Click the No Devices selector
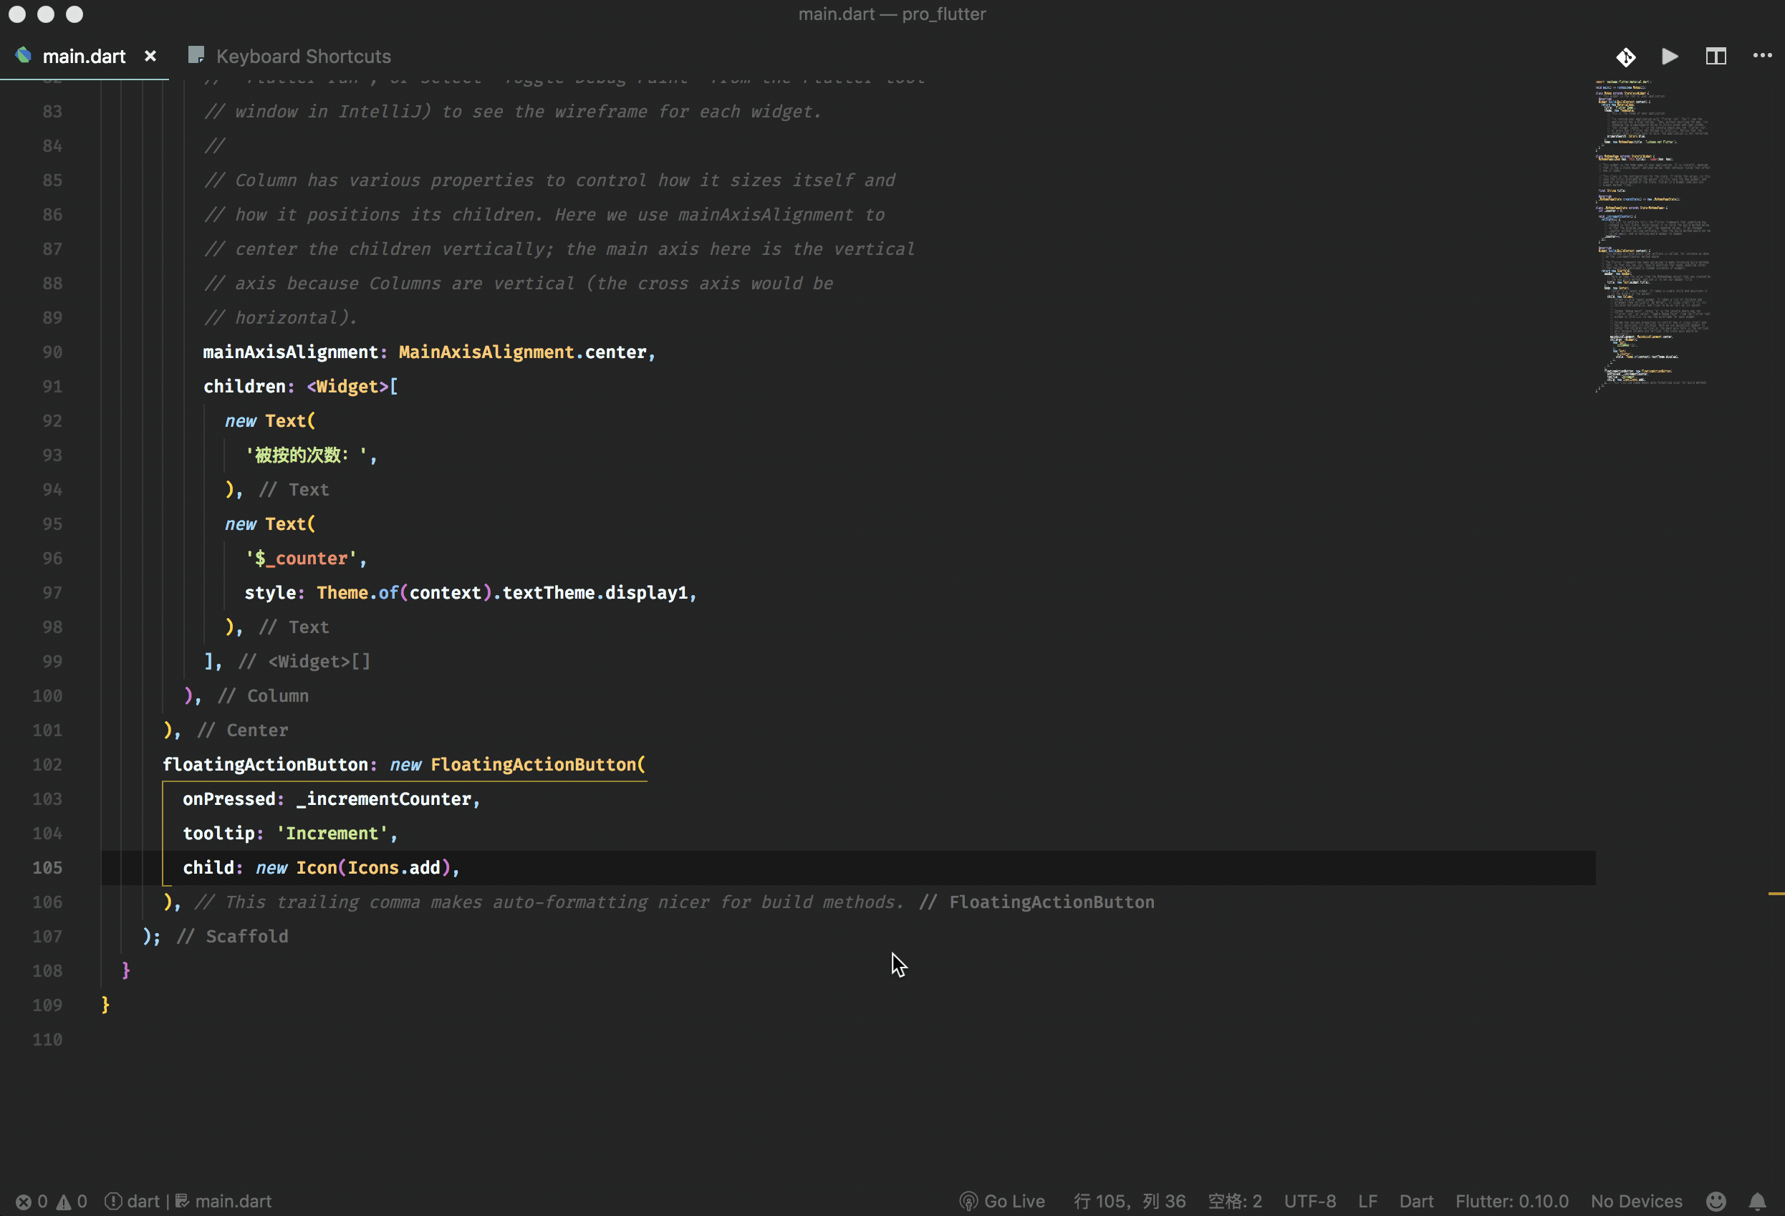 (1636, 1202)
